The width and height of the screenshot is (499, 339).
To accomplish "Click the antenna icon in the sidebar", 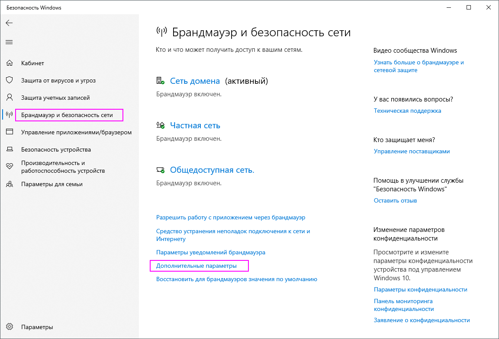I will 10,114.
